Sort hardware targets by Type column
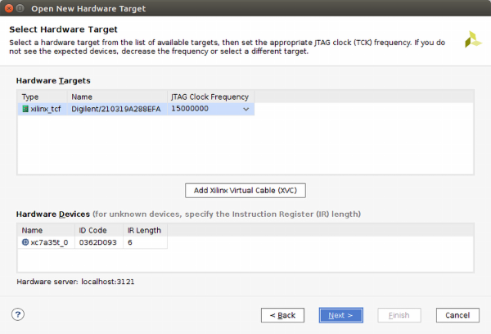This screenshot has width=491, height=334. click(43, 97)
